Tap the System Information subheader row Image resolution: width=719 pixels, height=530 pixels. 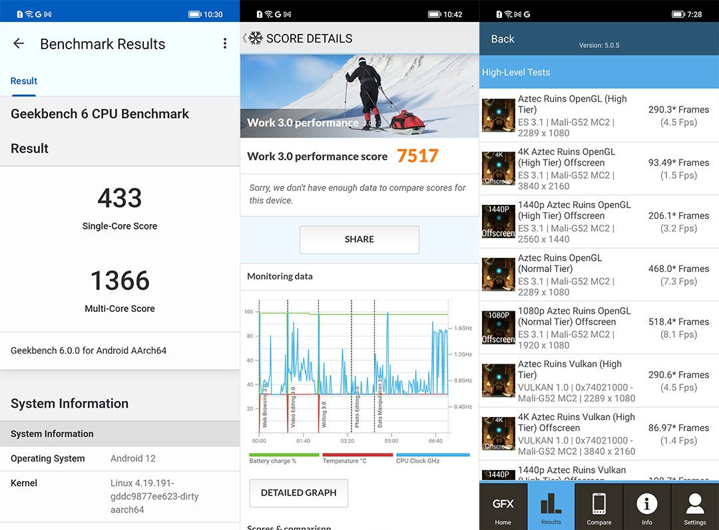tap(120, 434)
